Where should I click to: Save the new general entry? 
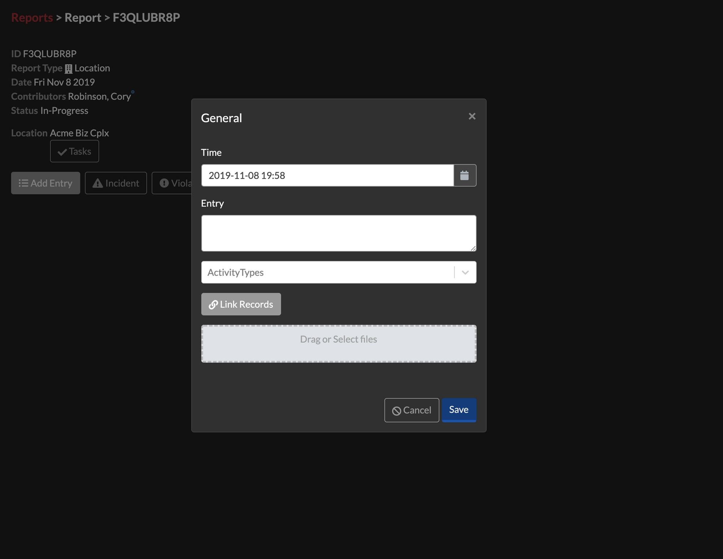[459, 410]
